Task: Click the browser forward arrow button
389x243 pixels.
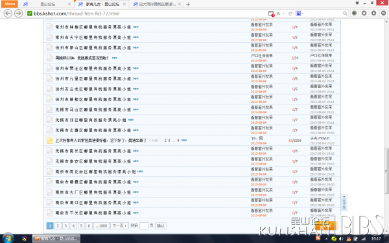Action: (x=19, y=14)
